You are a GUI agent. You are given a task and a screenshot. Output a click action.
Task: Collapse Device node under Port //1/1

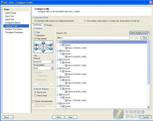[x=61, y=45]
